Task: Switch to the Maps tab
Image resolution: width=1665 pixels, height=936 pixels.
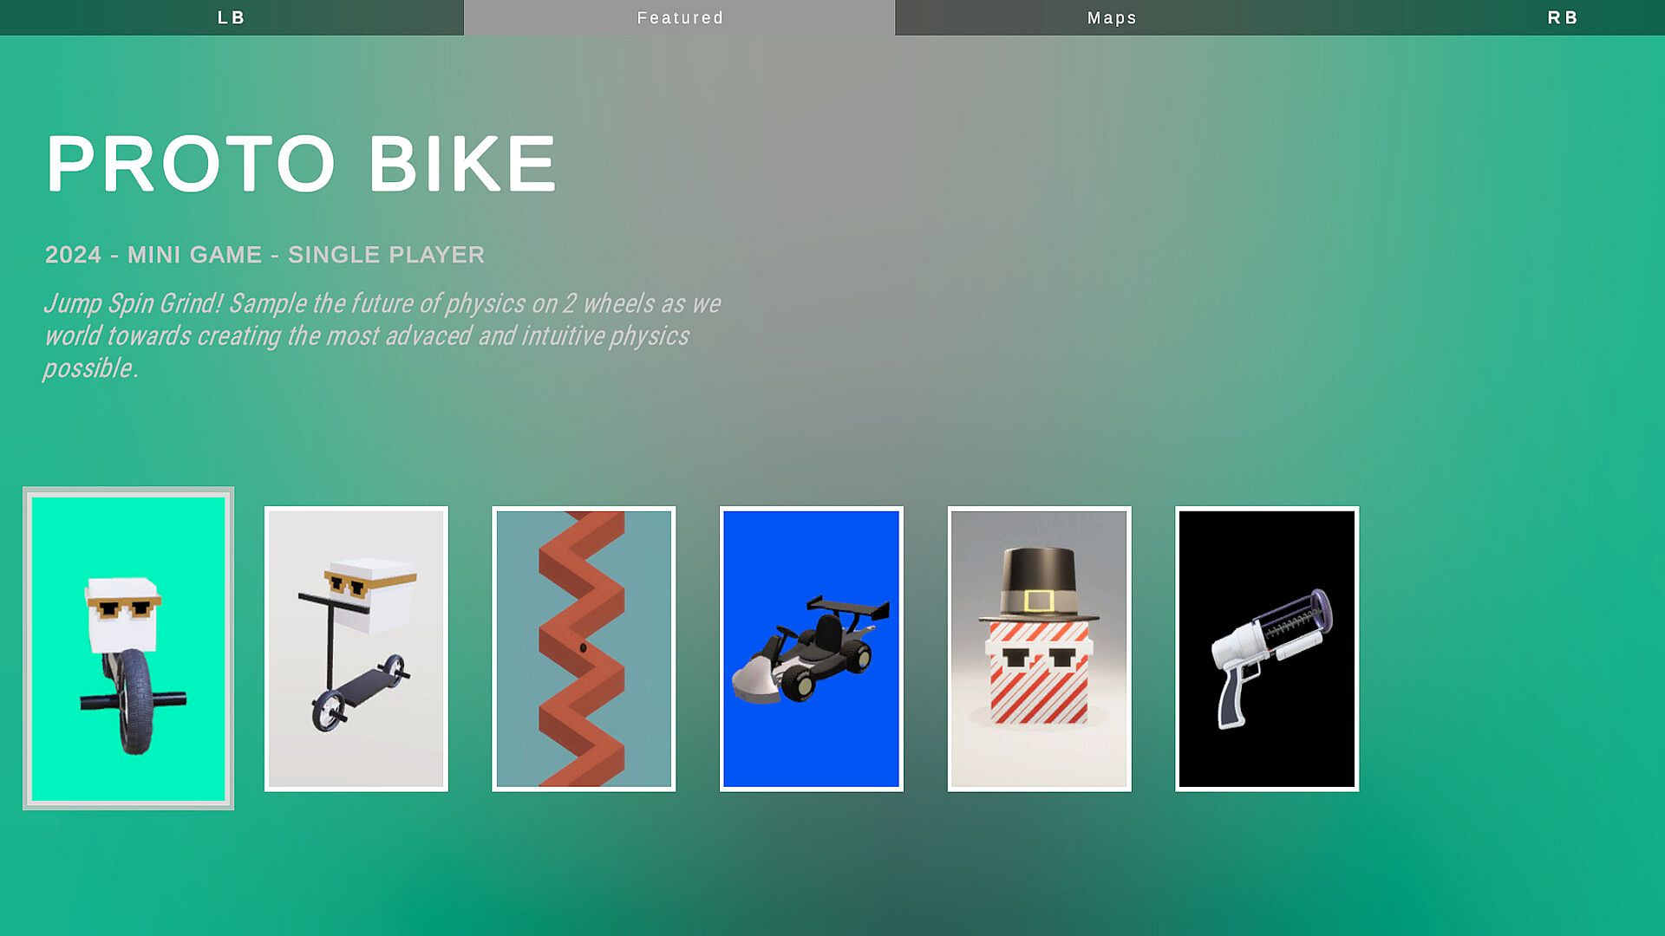Action: pos(1112,17)
